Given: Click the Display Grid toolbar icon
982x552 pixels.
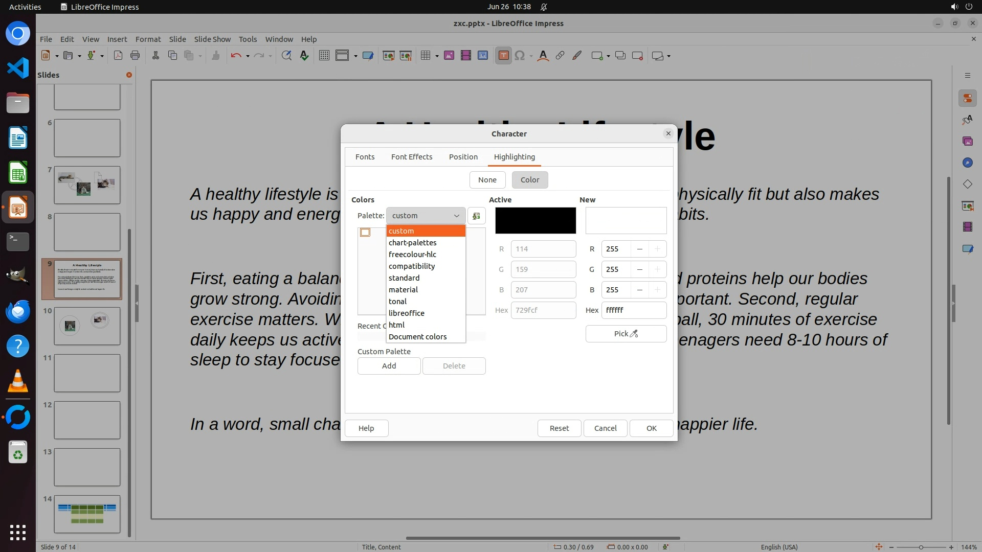Looking at the screenshot, I should [324, 56].
